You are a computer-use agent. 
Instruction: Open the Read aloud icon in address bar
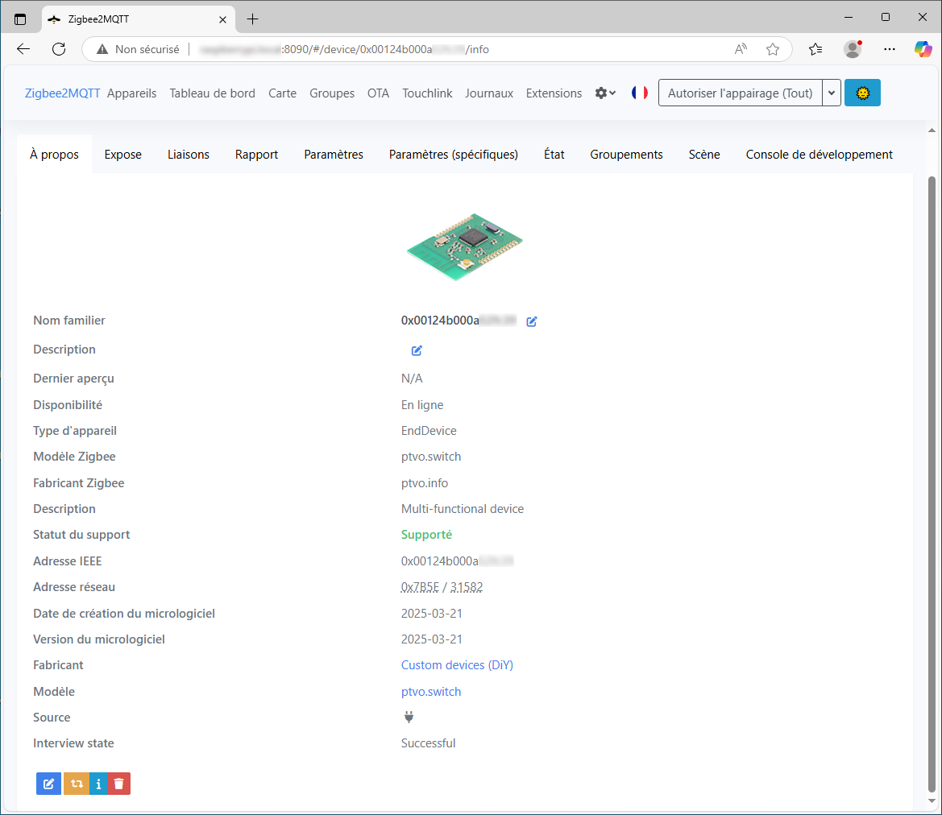point(741,49)
